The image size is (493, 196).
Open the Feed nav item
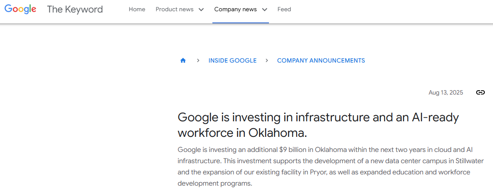click(284, 9)
